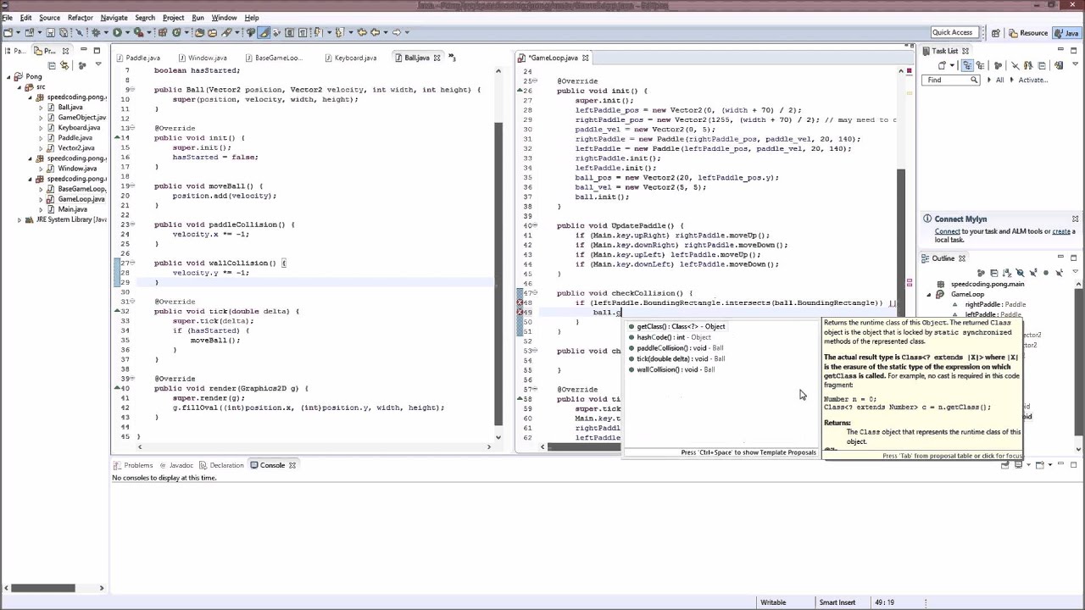The width and height of the screenshot is (1085, 610).
Task: Open Vector2.java in Package Explorer
Action: pyautogui.click(x=75, y=148)
